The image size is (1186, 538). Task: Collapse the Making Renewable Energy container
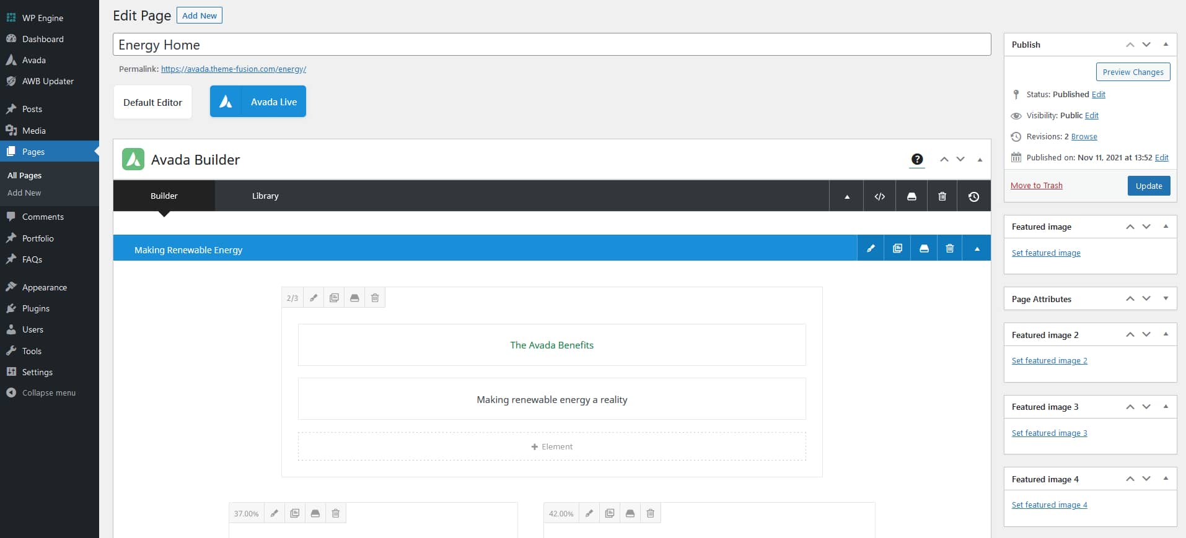click(x=977, y=248)
